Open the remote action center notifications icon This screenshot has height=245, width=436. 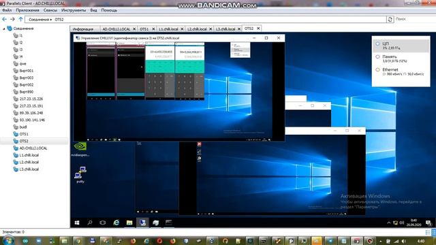[429, 223]
